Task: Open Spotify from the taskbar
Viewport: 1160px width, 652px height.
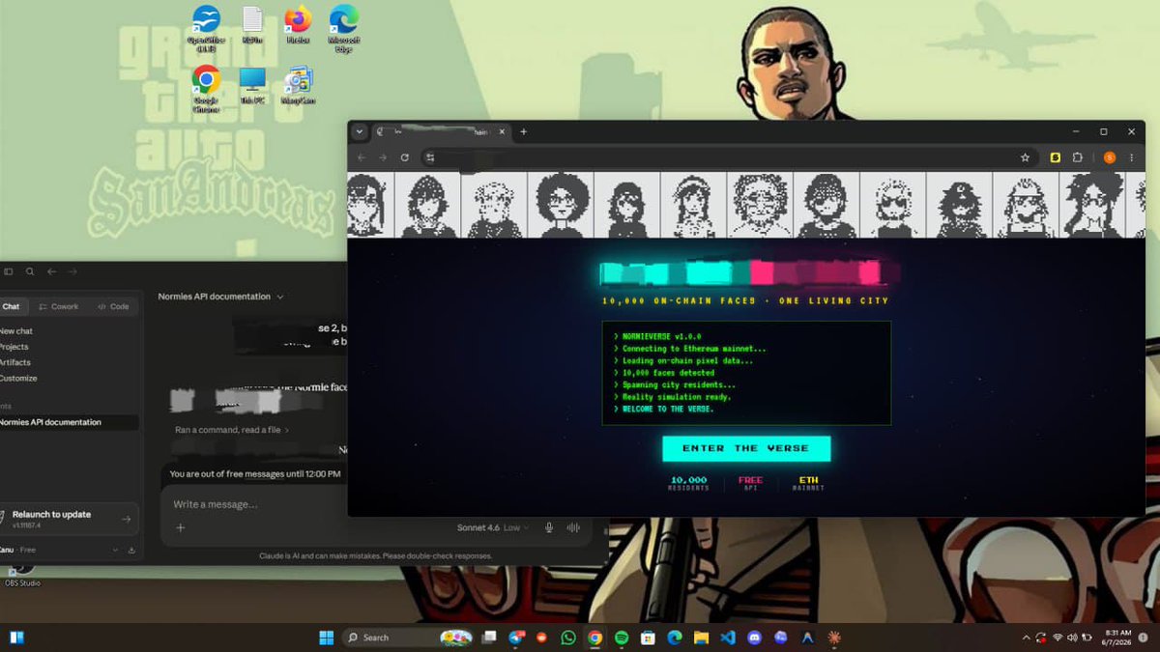Action: point(622,638)
